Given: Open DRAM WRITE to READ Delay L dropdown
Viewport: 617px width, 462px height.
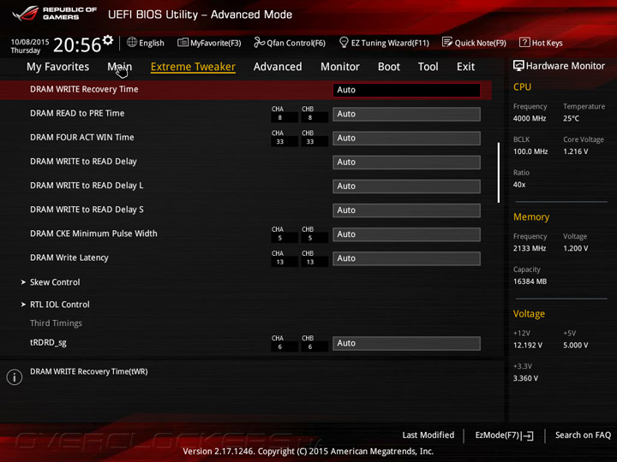Looking at the screenshot, I should pyautogui.click(x=406, y=187).
